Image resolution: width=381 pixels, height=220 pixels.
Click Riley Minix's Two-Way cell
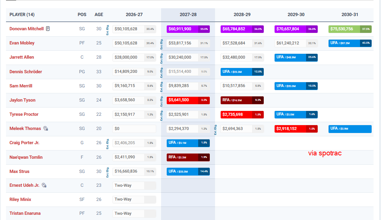click(x=134, y=199)
